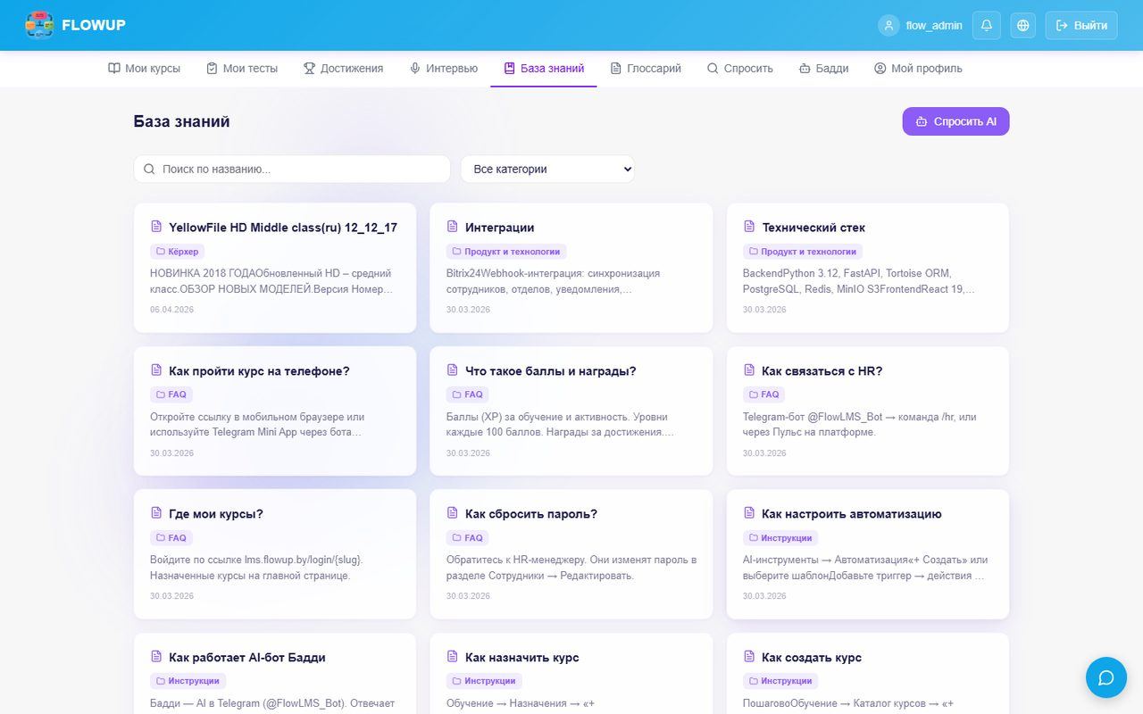Open the Мои курсы tab

point(144,68)
